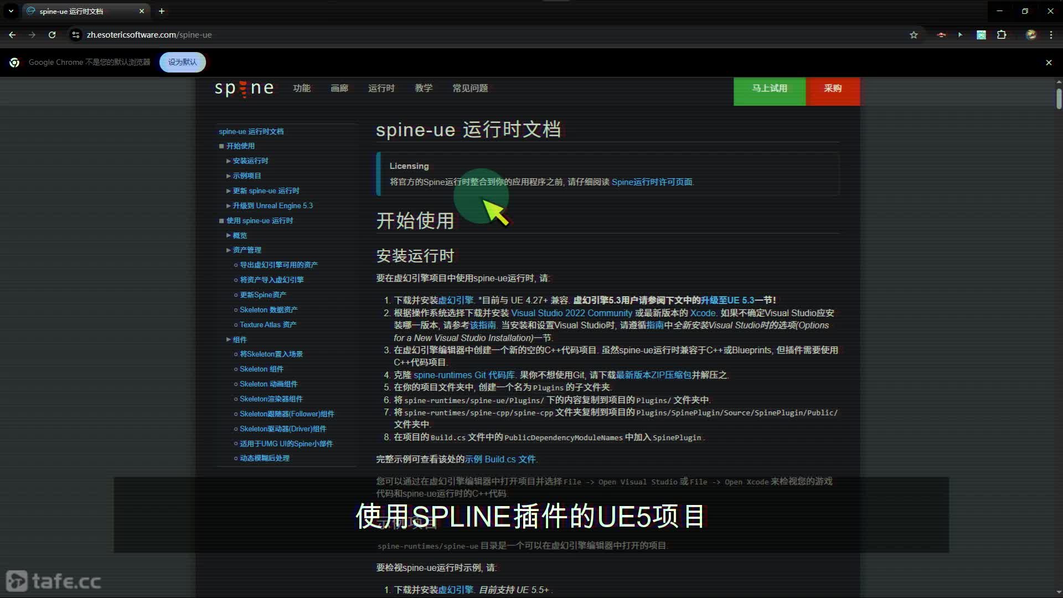Viewport: 1063px width, 598px height.
Task: Click the page vertical scrollbar thumb
Action: click(x=1059, y=99)
